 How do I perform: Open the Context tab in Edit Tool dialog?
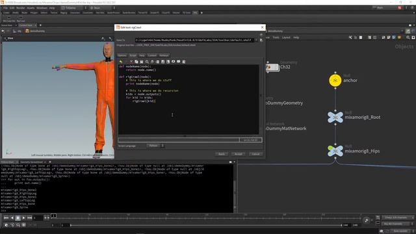pyautogui.click(x=152, y=55)
